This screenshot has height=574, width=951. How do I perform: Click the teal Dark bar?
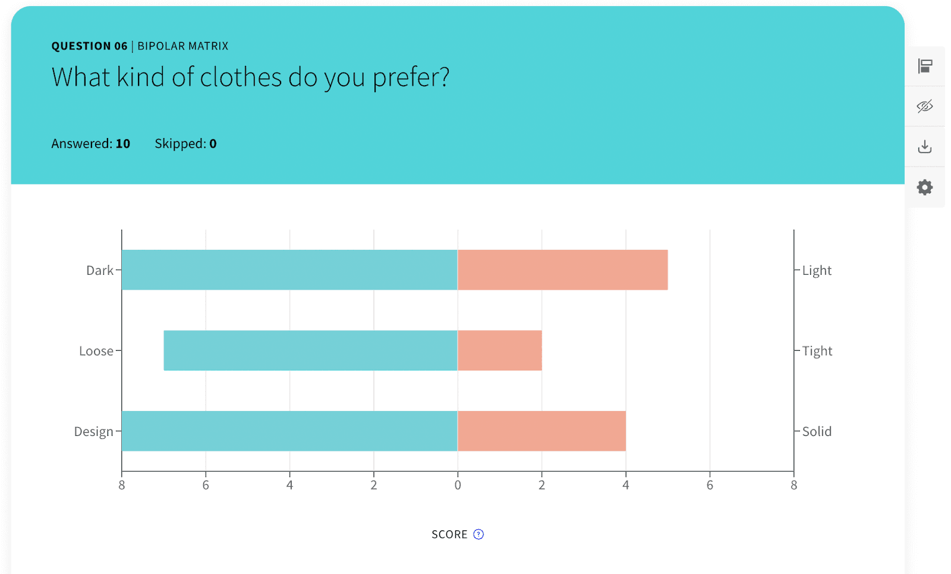289,270
